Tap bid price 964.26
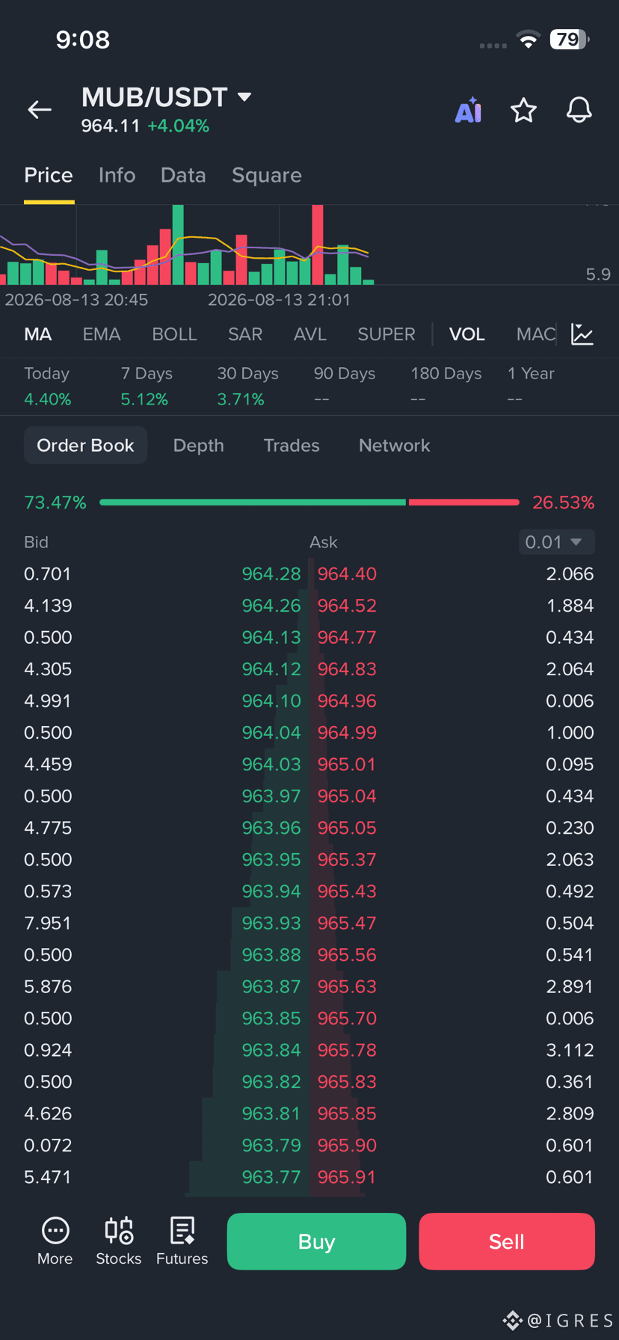 271,606
